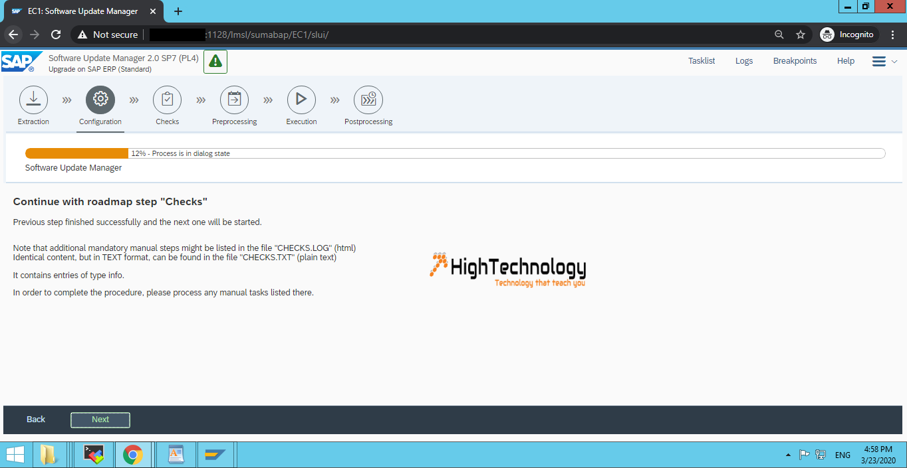Viewport: 907px width, 468px height.
Task: Click the Extraction roadmap step icon
Action: [33, 100]
